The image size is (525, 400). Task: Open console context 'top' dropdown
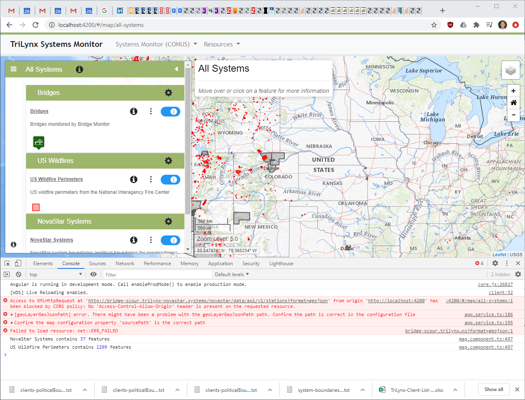[55, 275]
